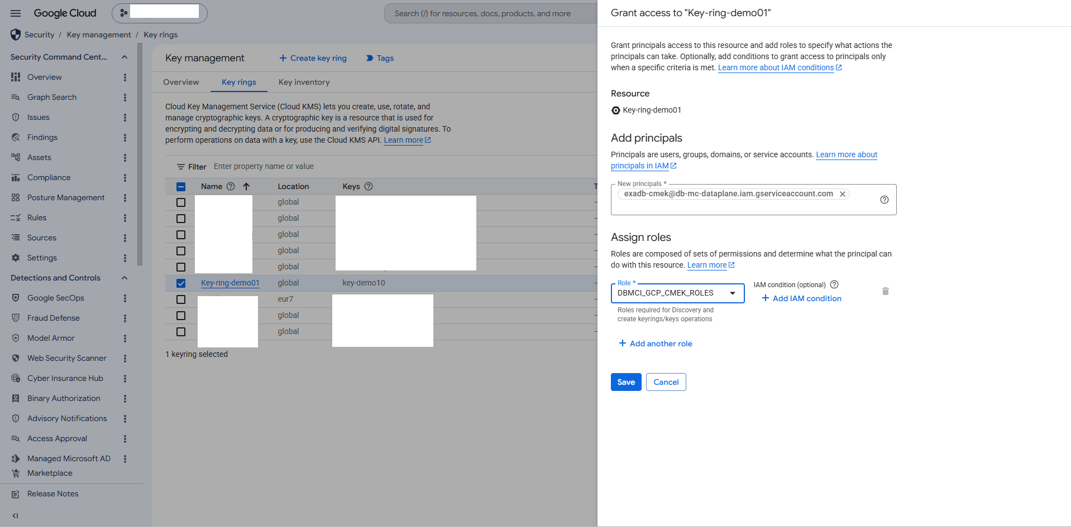Click help icon next to IAM condition
Viewport: 1071px width, 527px height.
coord(834,284)
